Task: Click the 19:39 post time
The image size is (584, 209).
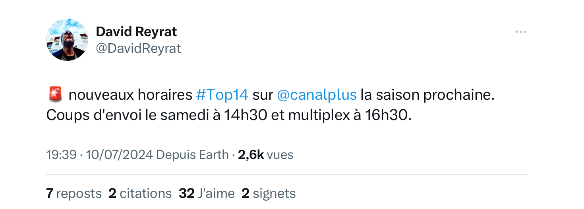Action: click(61, 155)
